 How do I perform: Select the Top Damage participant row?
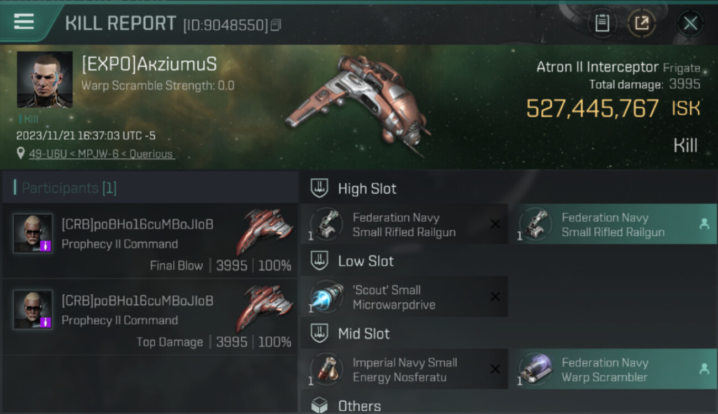(x=150, y=317)
